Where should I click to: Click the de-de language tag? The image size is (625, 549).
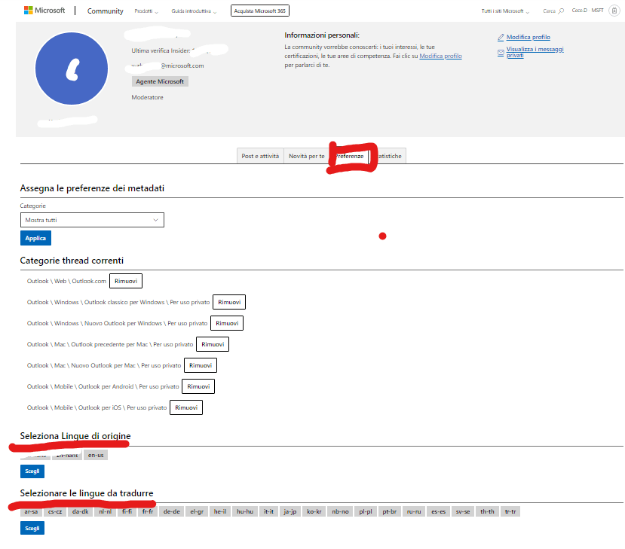click(172, 511)
